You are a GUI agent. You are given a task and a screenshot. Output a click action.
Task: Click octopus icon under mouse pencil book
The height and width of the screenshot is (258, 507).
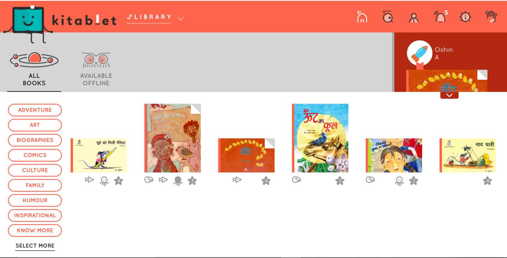(104, 181)
